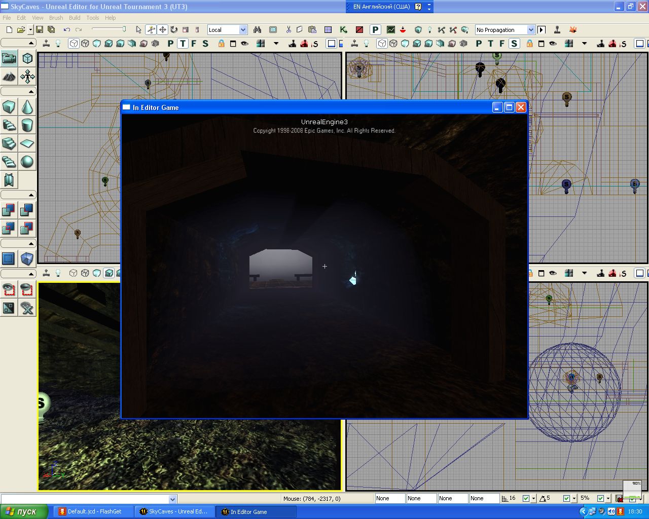649x519 pixels.
Task: Toggle the top-left viewport lock icon
Action: click(221, 44)
